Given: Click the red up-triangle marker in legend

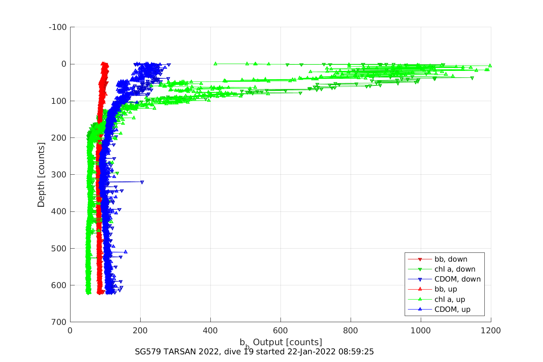Looking at the screenshot, I should pos(420,289).
